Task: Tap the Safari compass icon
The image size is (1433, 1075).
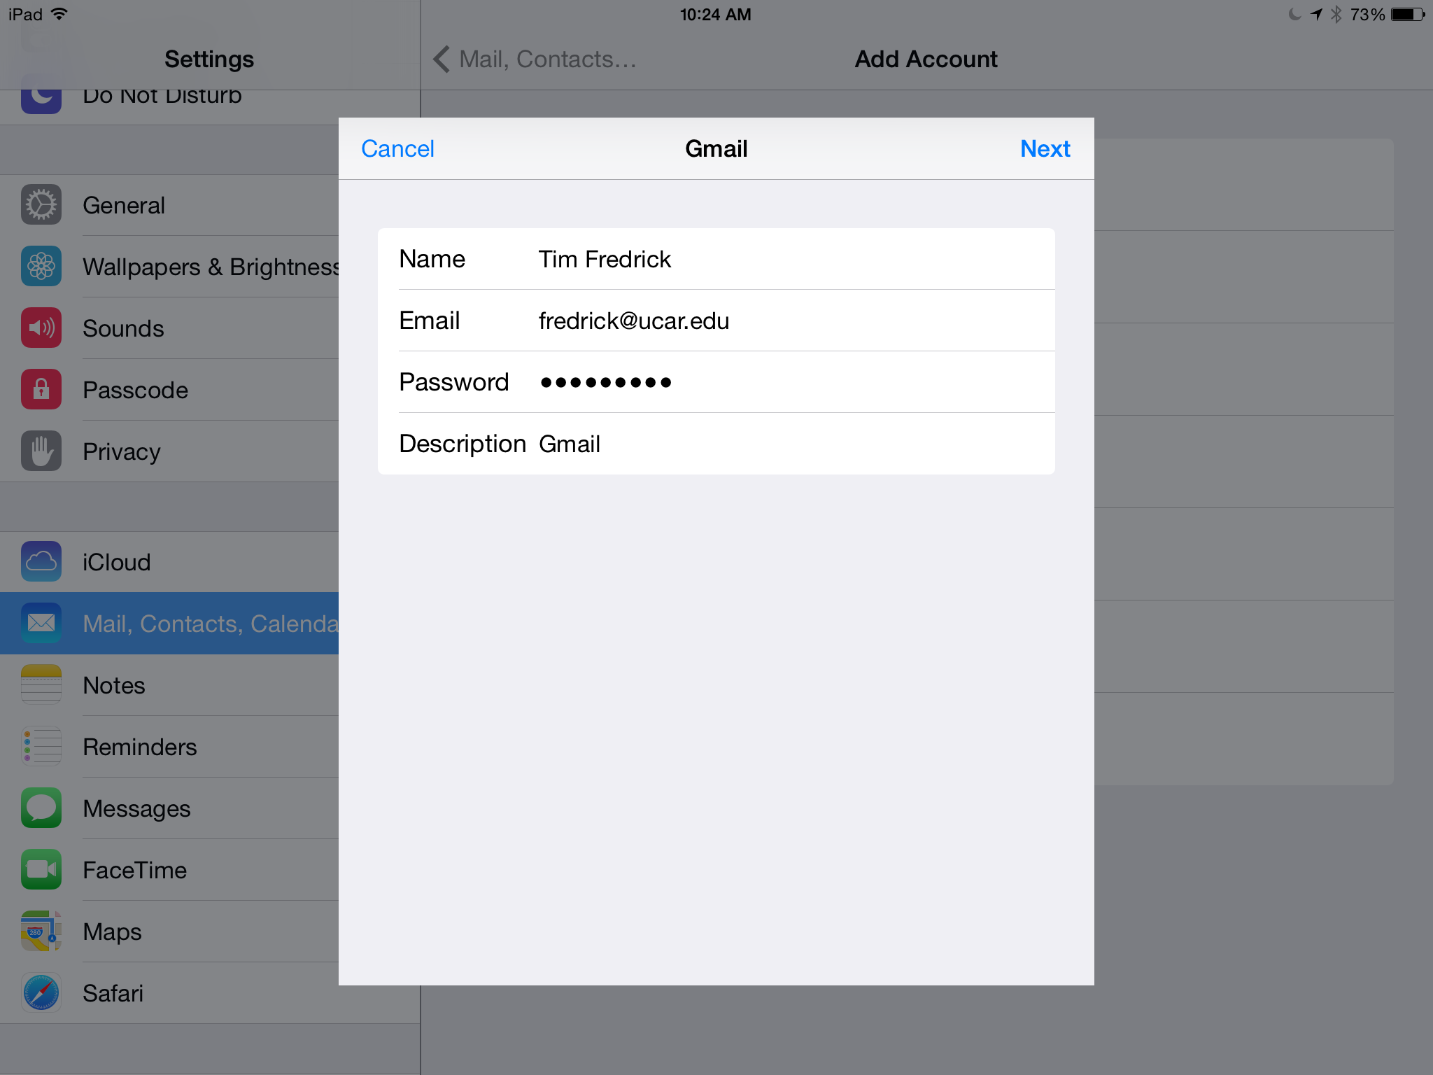Action: 41,993
